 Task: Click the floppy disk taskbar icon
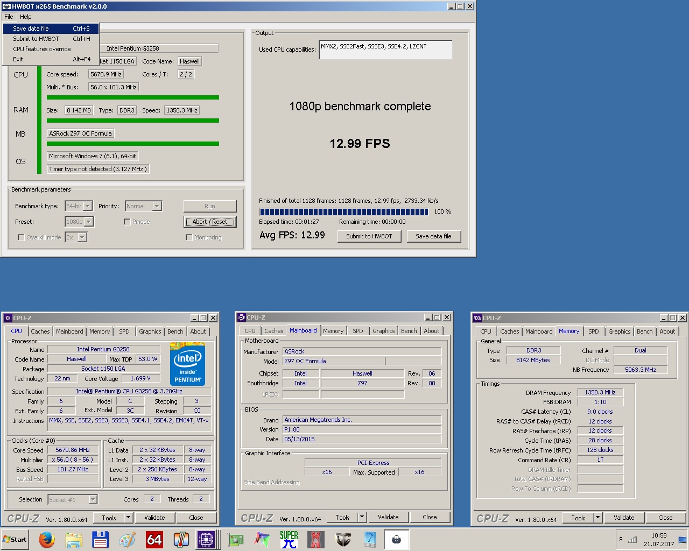[101, 539]
